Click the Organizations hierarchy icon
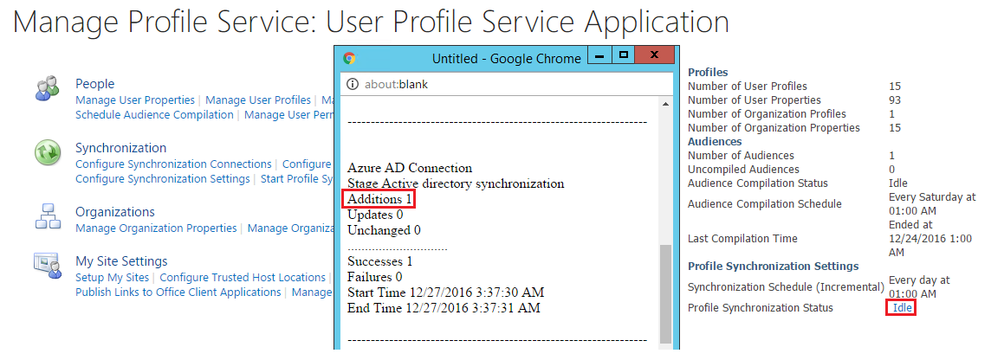991x360 pixels. pos(48,216)
